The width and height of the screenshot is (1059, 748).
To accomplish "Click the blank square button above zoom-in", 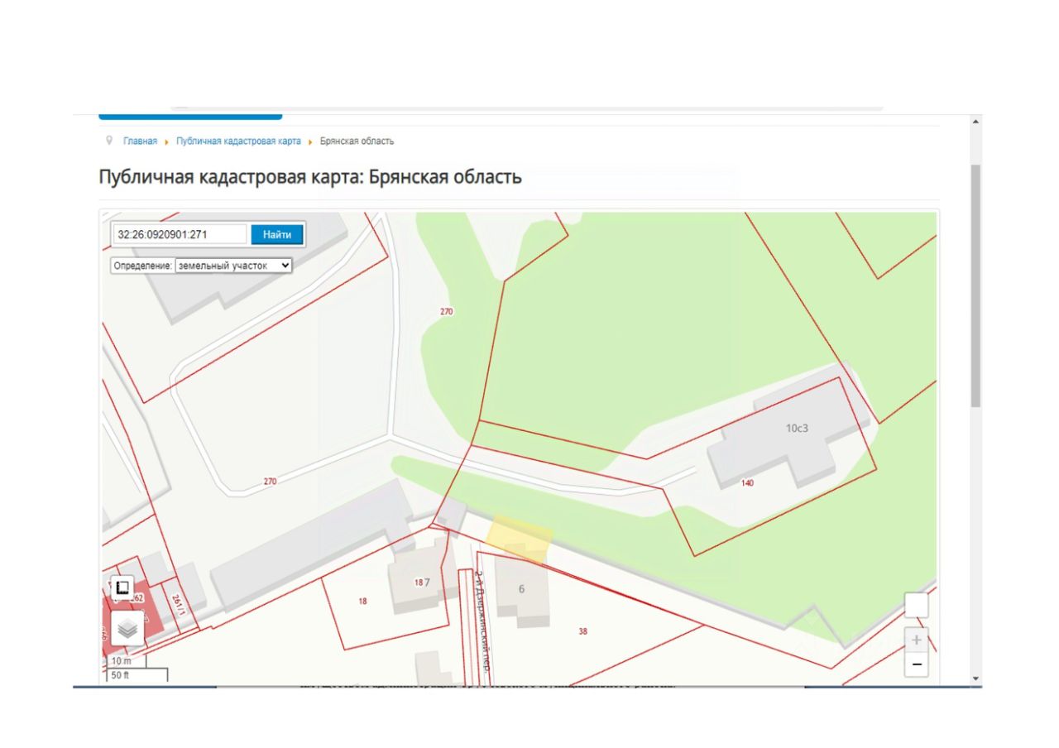I will (x=916, y=606).
